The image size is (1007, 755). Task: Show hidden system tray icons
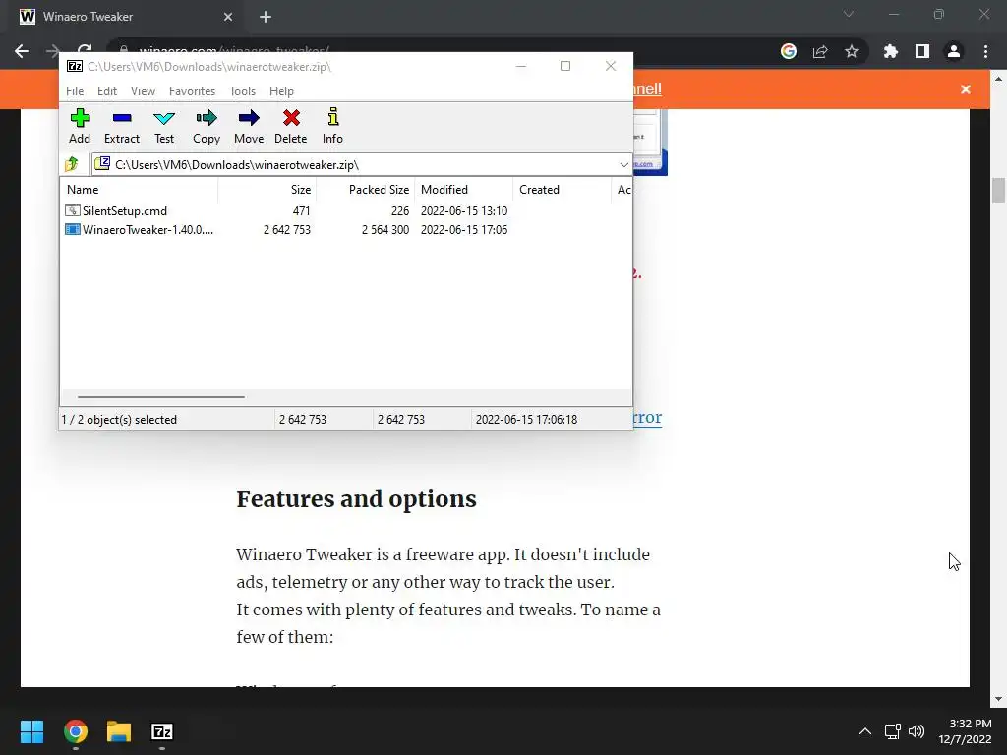point(865,731)
